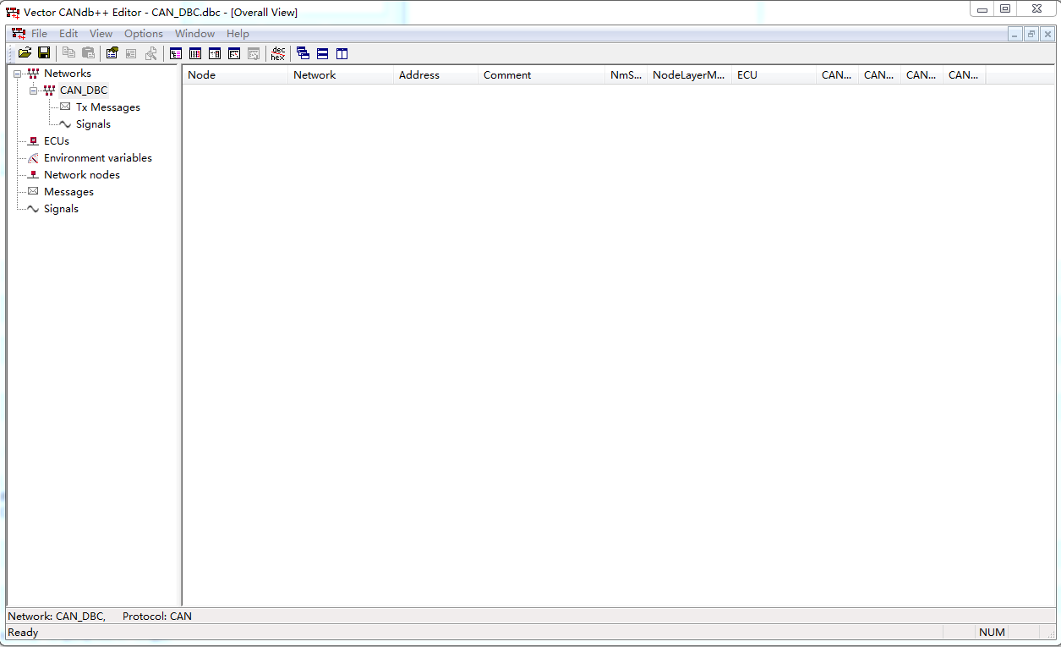This screenshot has height=647, width=1061.
Task: Click the NodeLayerM... column header
Action: pyautogui.click(x=690, y=75)
